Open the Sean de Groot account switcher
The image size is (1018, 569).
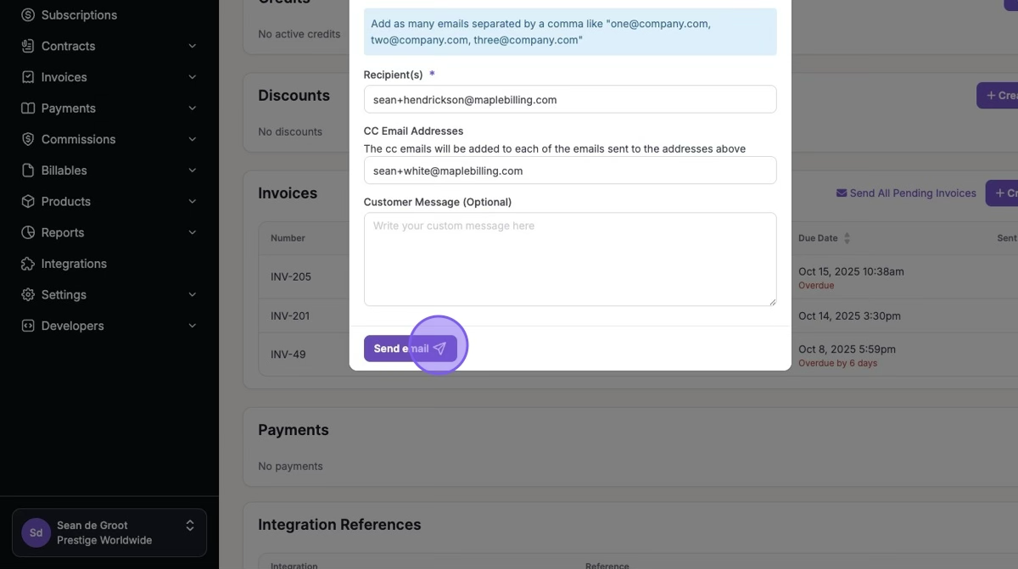[109, 533]
